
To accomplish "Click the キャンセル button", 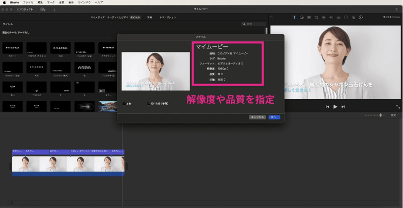I will point(257,117).
